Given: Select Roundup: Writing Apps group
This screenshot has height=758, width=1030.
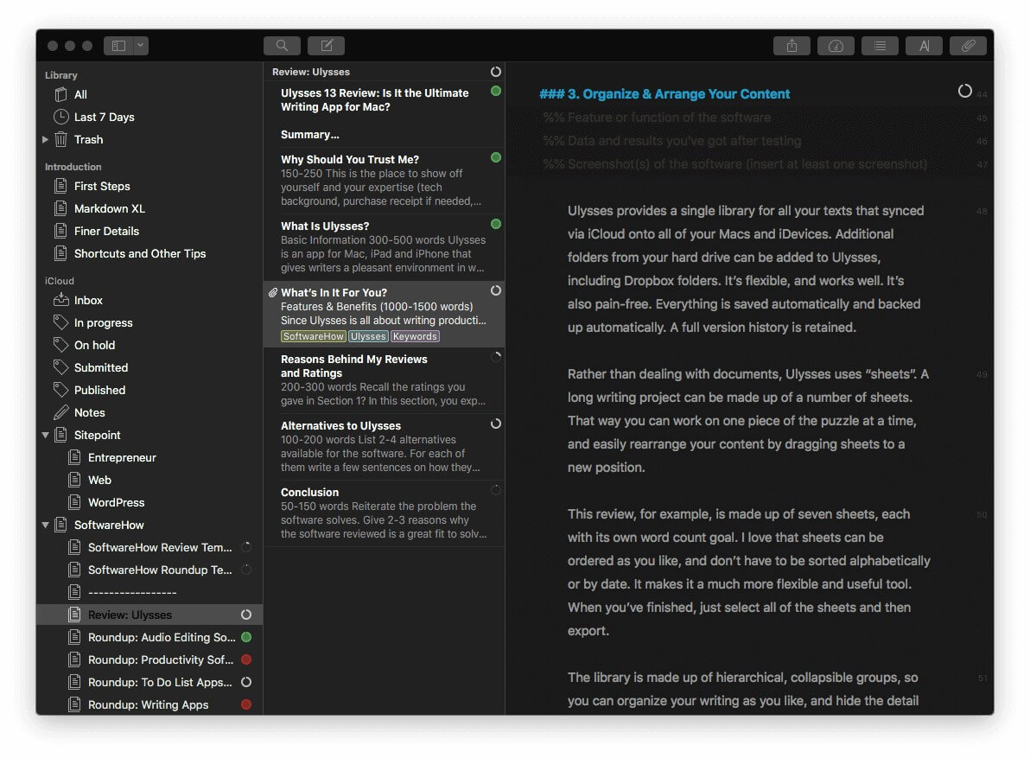Looking at the screenshot, I should click(x=148, y=704).
